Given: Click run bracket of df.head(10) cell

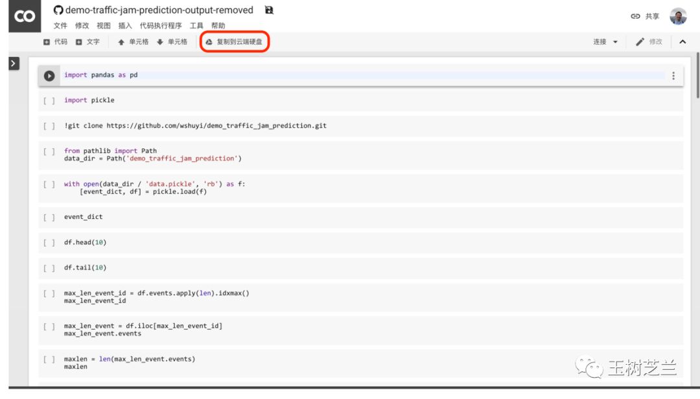Looking at the screenshot, I should [x=49, y=243].
